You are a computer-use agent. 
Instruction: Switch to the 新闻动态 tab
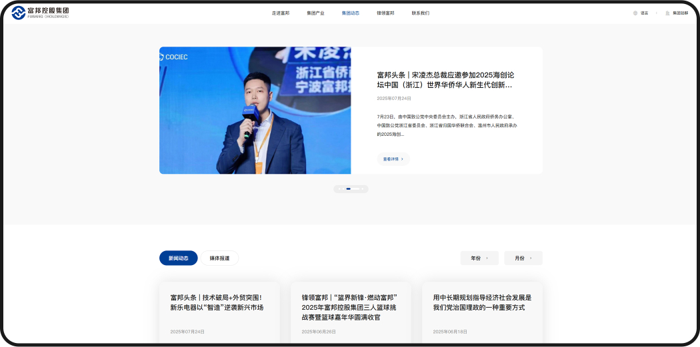[x=178, y=258]
